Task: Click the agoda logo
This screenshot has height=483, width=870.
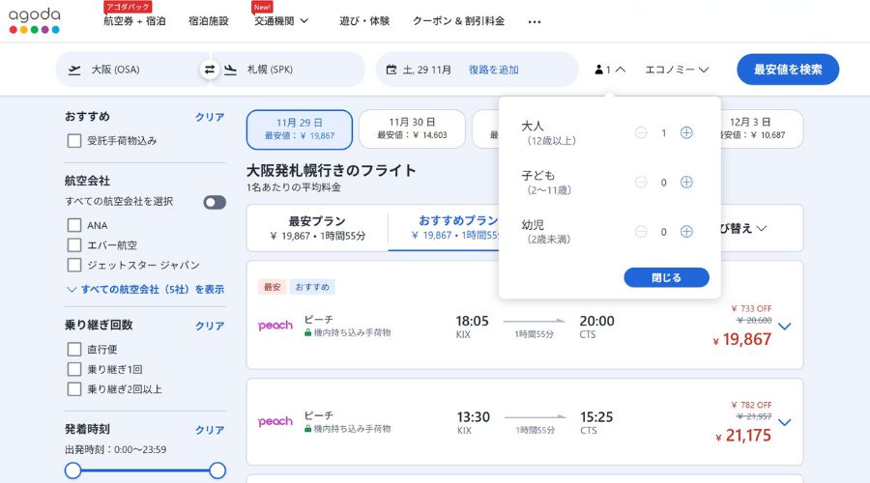Action: 35,20
